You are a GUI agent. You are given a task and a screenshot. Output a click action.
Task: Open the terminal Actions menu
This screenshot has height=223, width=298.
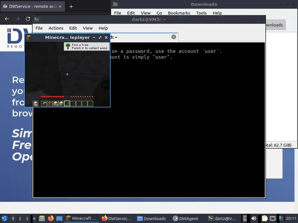click(x=56, y=28)
